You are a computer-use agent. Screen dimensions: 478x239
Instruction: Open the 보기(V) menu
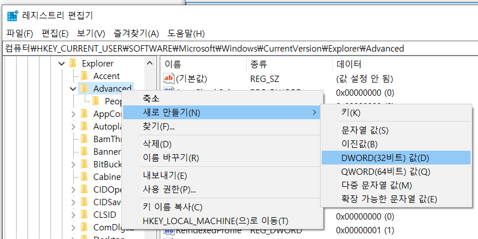coord(91,34)
